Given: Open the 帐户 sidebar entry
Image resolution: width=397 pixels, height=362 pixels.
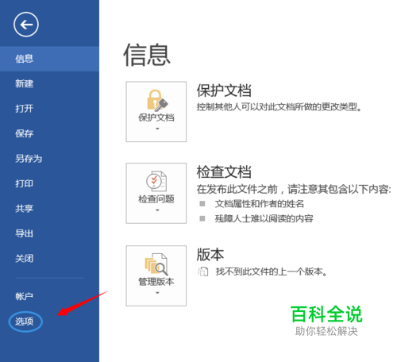Looking at the screenshot, I should pyautogui.click(x=49, y=296).
